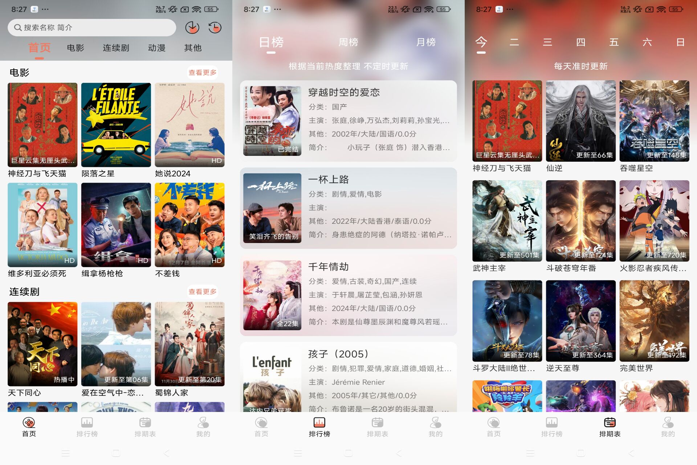Click the 搜索名称 简介 search field

coord(91,28)
